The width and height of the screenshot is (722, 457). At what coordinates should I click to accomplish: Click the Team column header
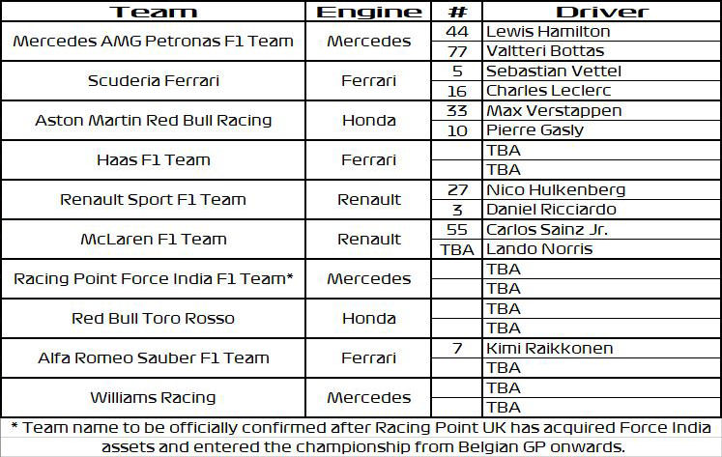[x=154, y=11]
